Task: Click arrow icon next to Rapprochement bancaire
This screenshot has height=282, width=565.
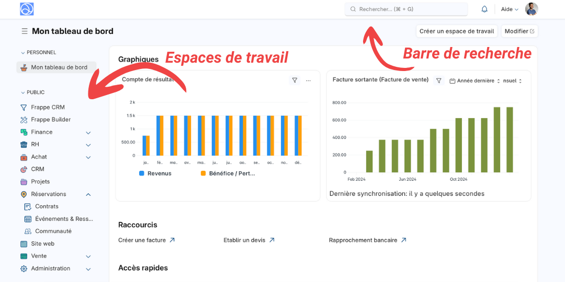Action: pyautogui.click(x=403, y=240)
